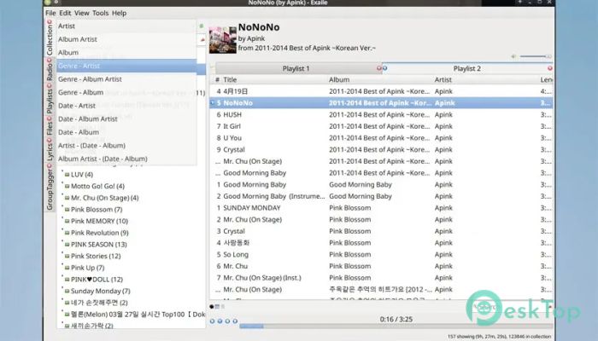
Task: Choose Genre - Album ordering option
Action: click(126, 92)
